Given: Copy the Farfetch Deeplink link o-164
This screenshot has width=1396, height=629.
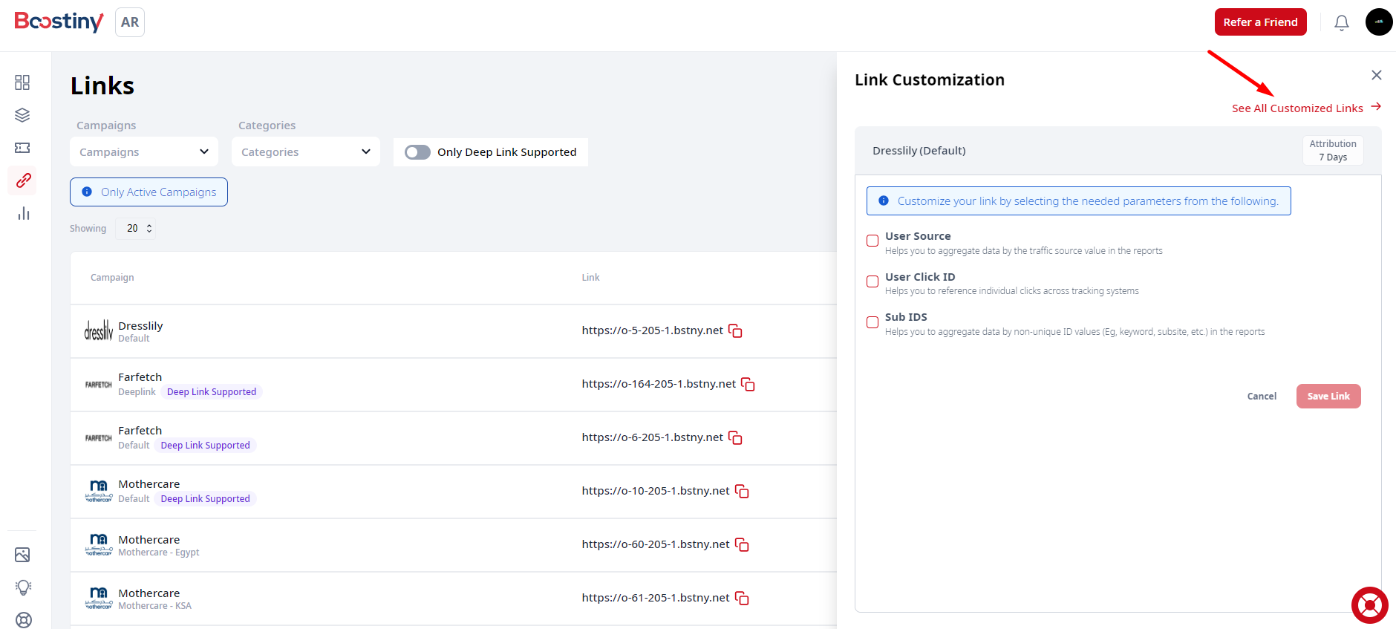Looking at the screenshot, I should click(x=748, y=384).
